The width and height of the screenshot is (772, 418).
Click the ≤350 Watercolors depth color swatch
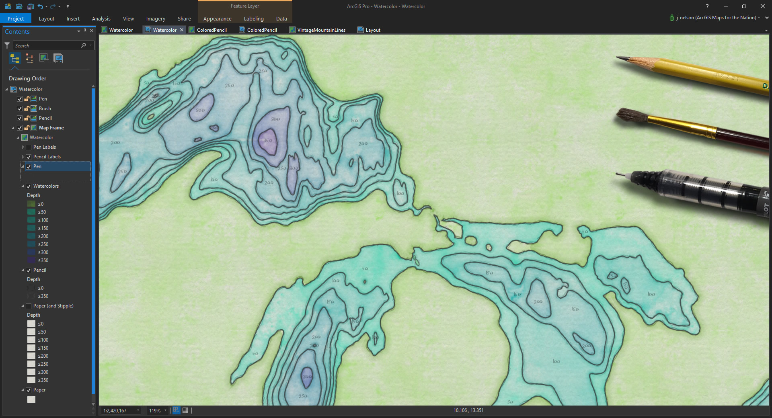31,260
